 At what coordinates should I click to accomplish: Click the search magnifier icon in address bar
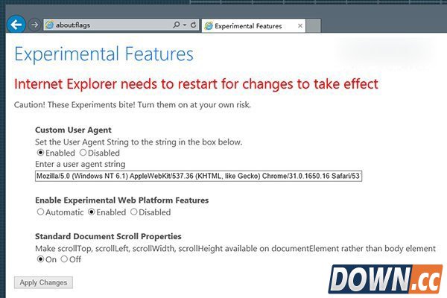pos(176,25)
